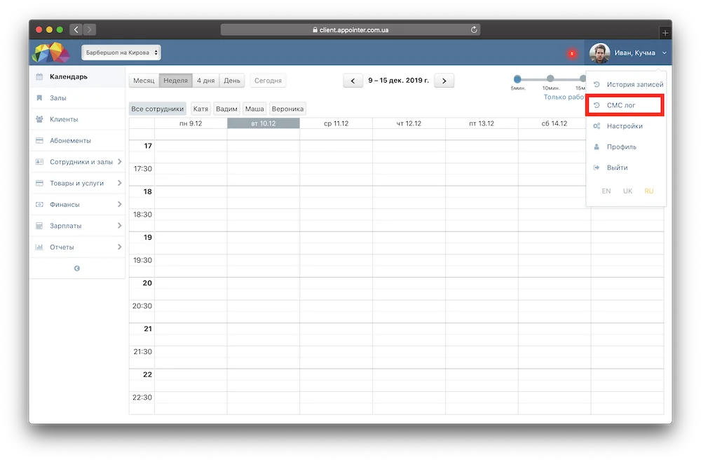Image resolution: width=701 pixels, height=462 pixels.
Task: Open Профиль from user menu
Action: (626, 147)
